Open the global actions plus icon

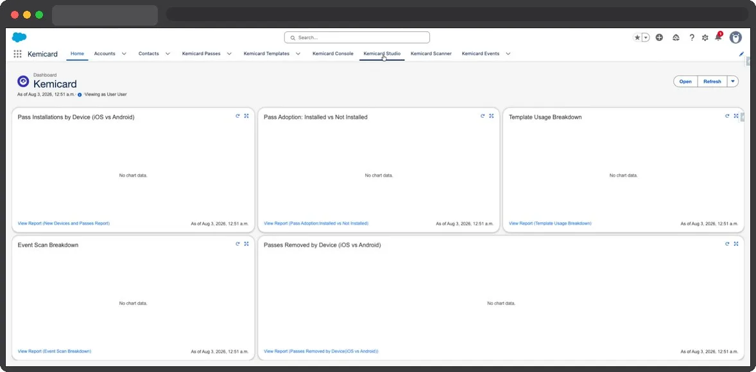[x=660, y=38]
